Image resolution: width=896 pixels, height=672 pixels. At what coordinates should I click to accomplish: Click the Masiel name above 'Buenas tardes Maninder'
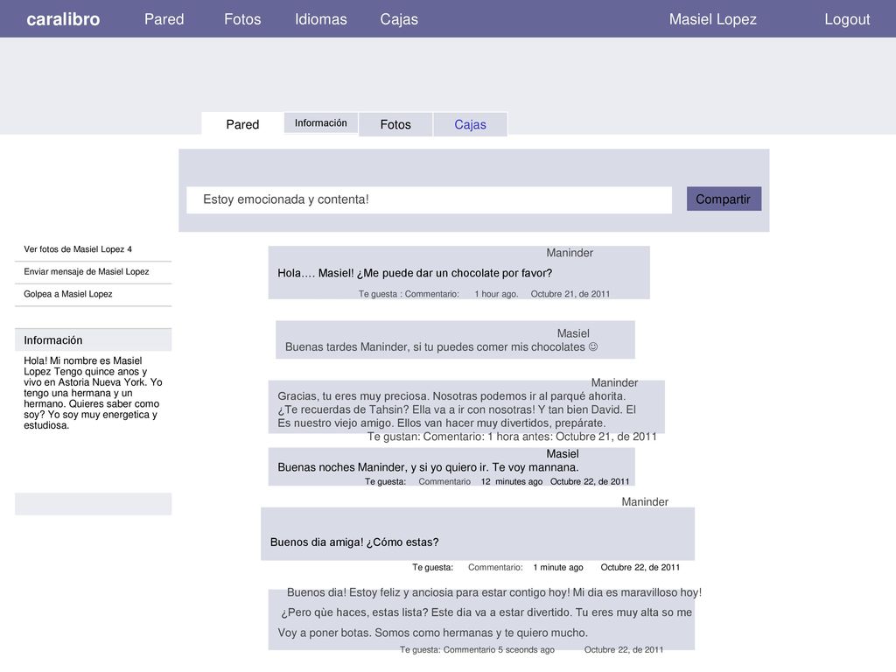(573, 333)
